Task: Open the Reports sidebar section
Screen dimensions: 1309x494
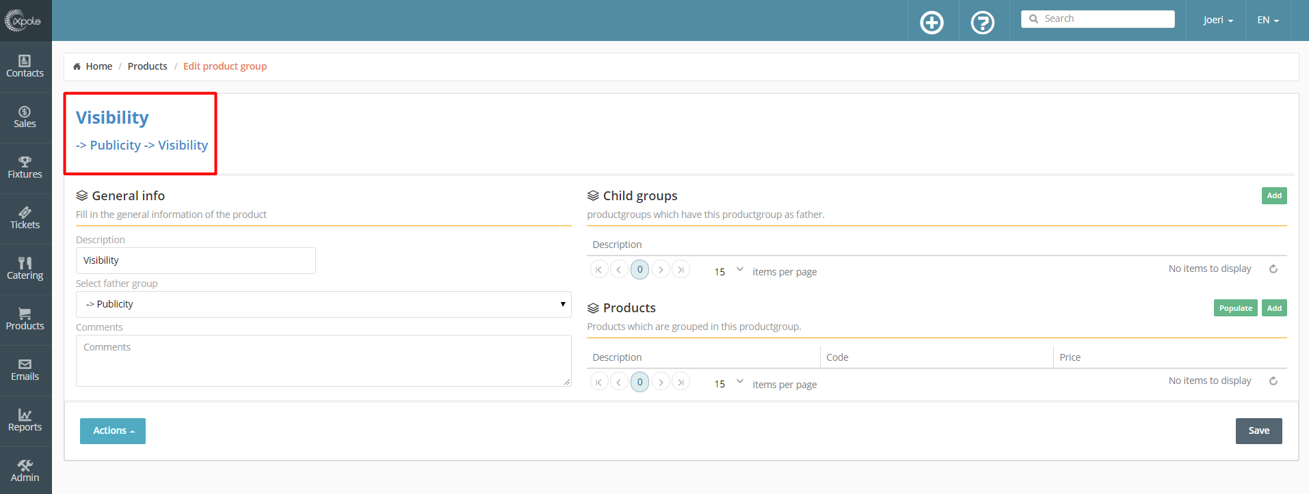Action: point(25,420)
